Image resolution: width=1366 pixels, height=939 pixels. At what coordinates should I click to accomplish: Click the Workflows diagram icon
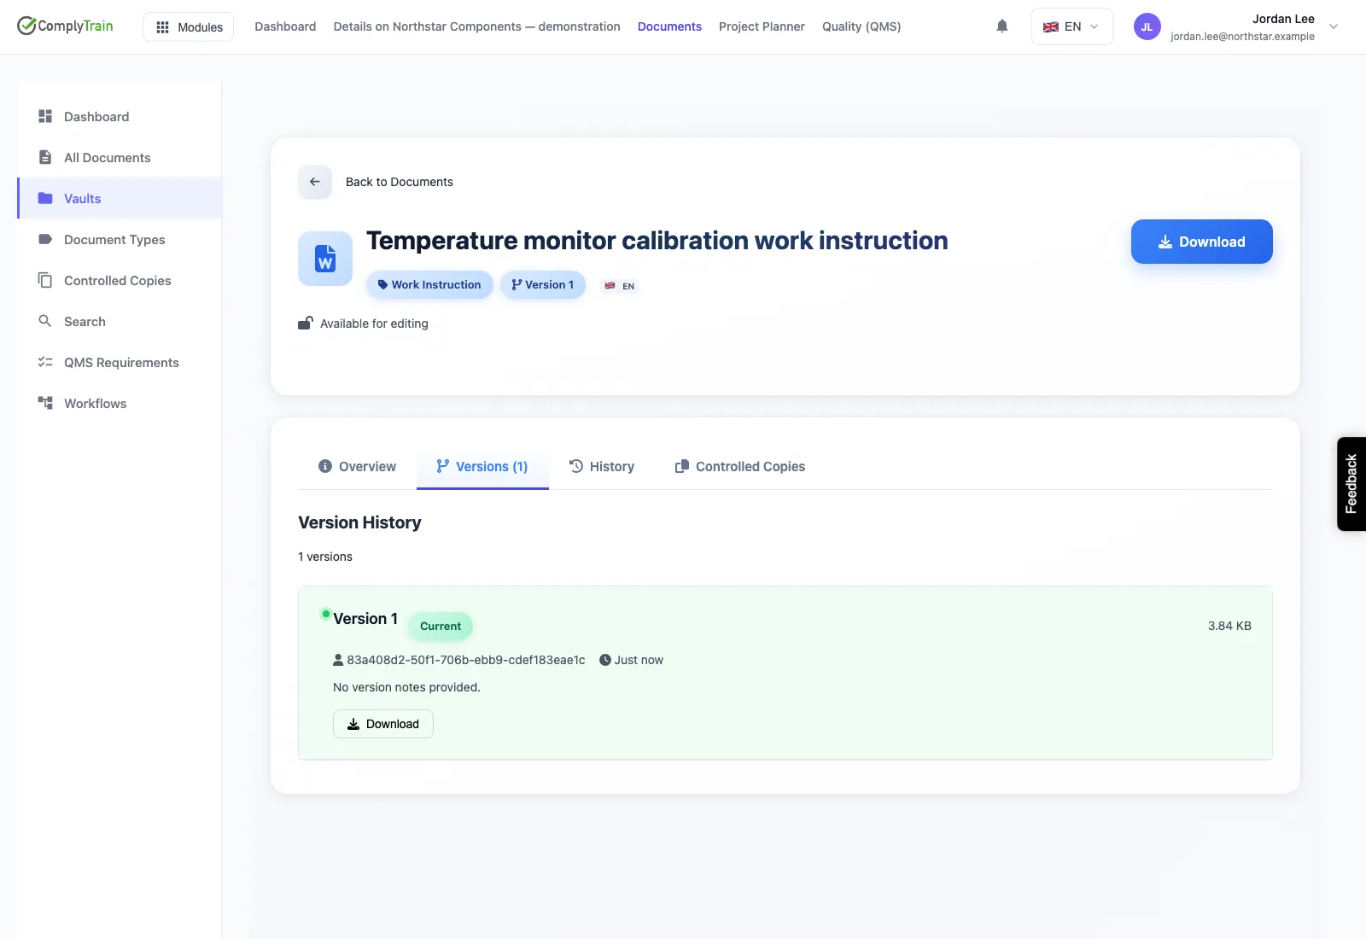point(45,402)
